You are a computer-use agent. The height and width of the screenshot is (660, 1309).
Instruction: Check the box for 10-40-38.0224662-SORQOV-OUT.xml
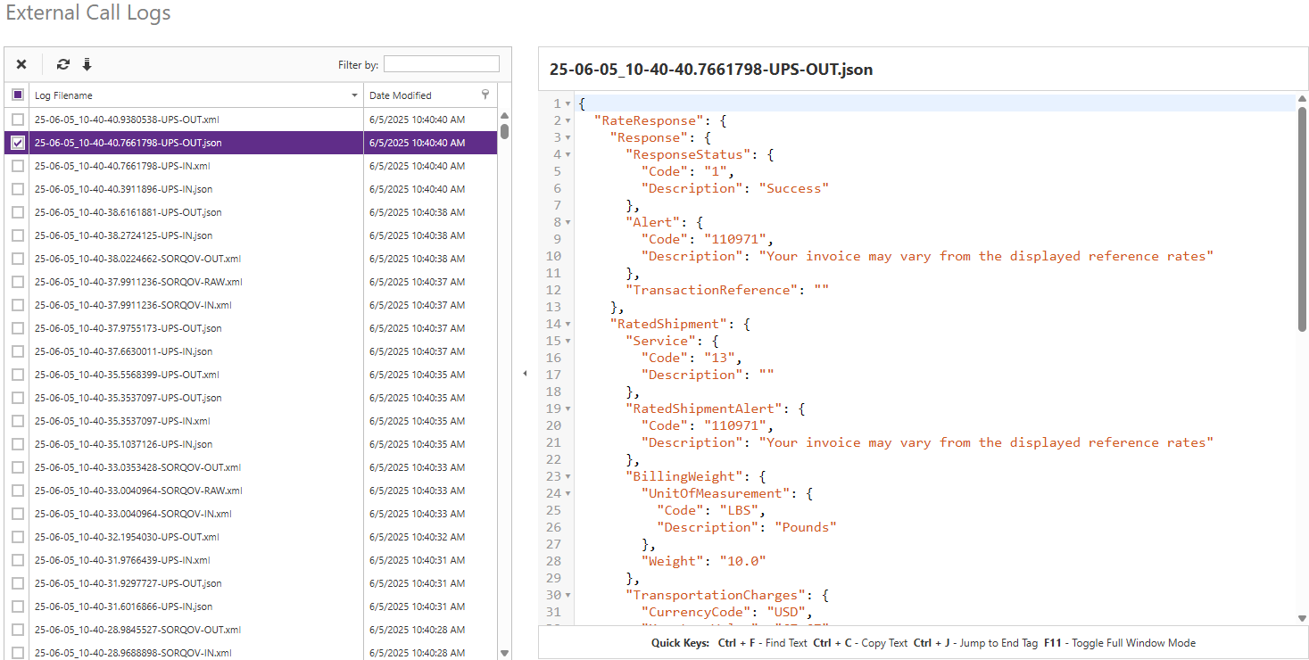18,259
